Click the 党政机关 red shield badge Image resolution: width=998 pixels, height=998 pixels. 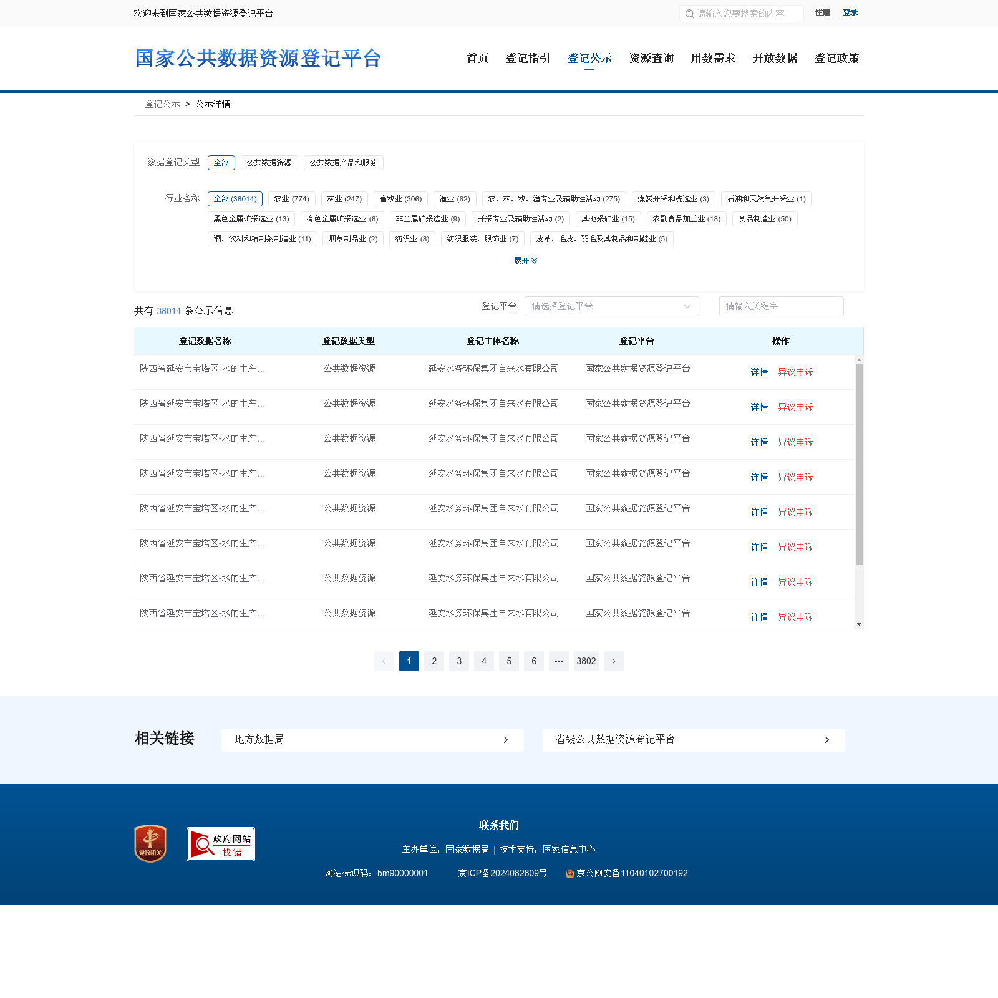point(150,844)
